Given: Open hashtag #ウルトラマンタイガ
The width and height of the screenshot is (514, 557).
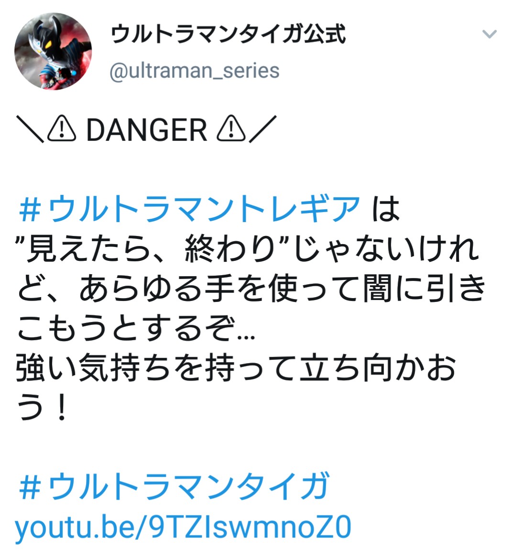Looking at the screenshot, I should coord(174,486).
